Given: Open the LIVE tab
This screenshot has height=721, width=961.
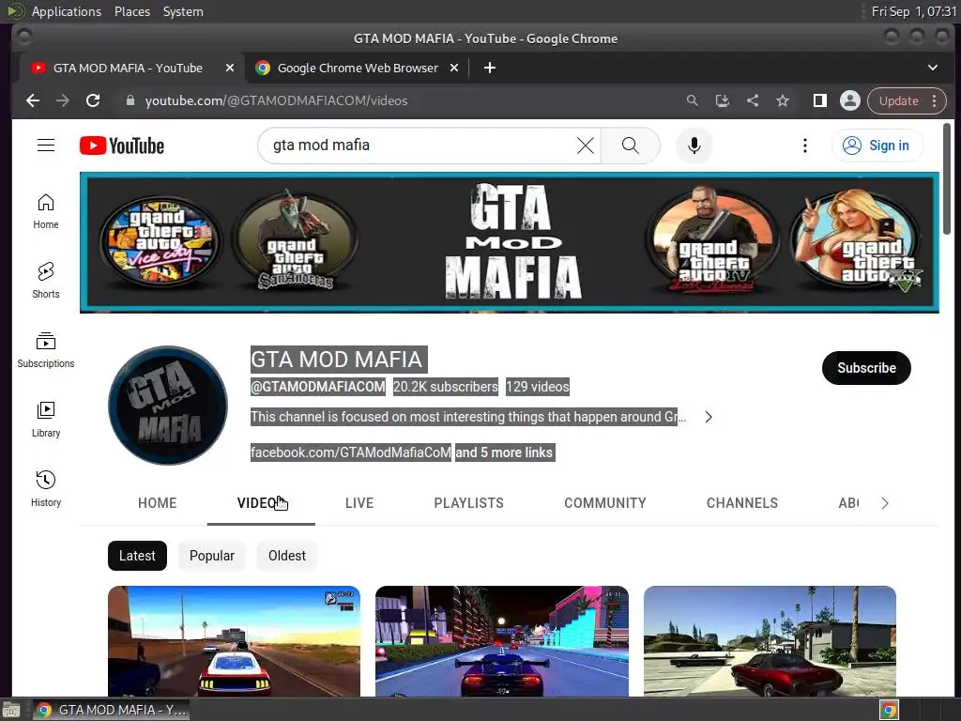Looking at the screenshot, I should (359, 503).
